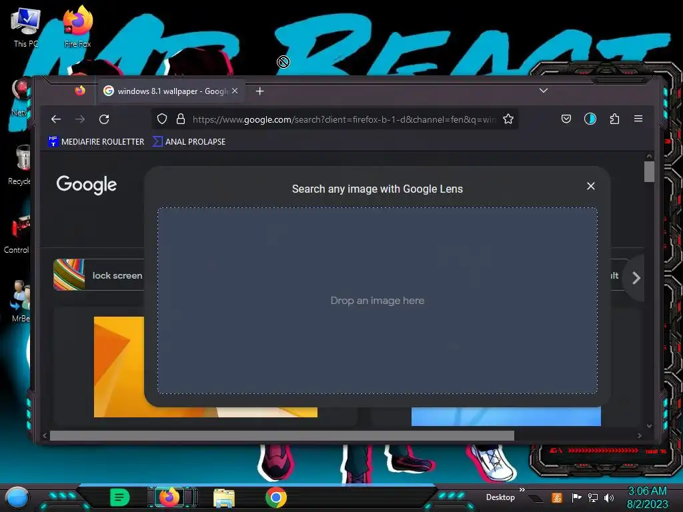The height and width of the screenshot is (512, 683).
Task: Open the green notes app on taskbar
Action: (x=120, y=497)
